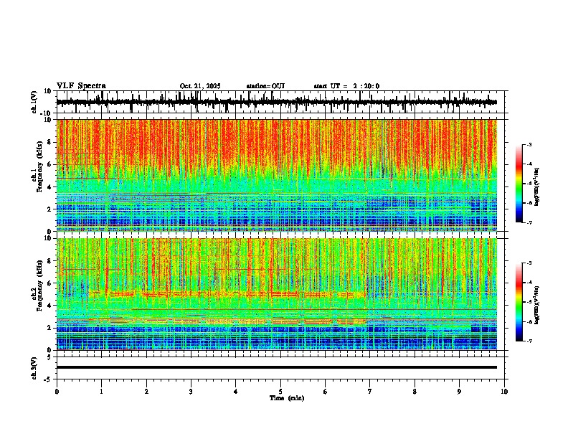Click the ch.1 spectrogram color scale bar
This screenshot has width=568, height=439.
519,184
